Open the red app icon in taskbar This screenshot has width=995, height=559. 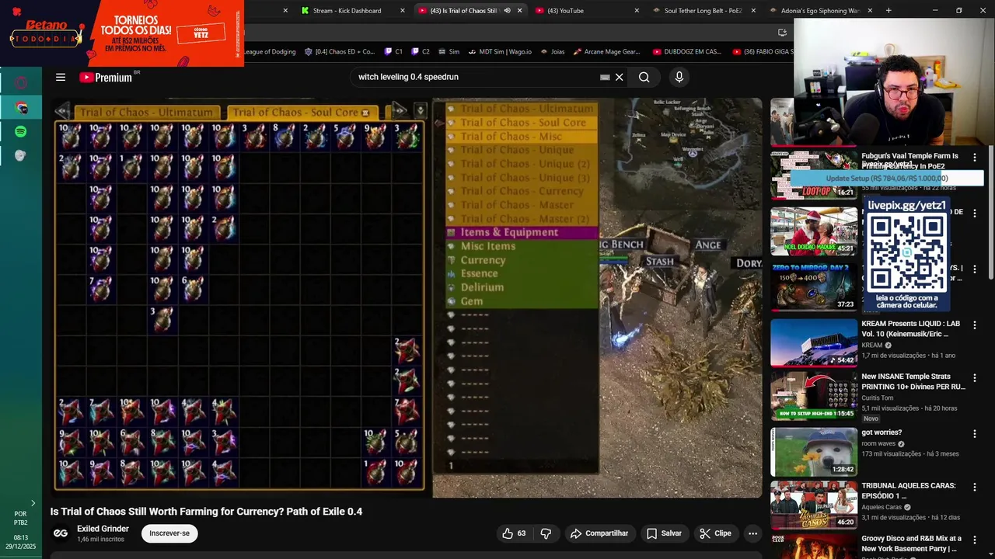21,83
